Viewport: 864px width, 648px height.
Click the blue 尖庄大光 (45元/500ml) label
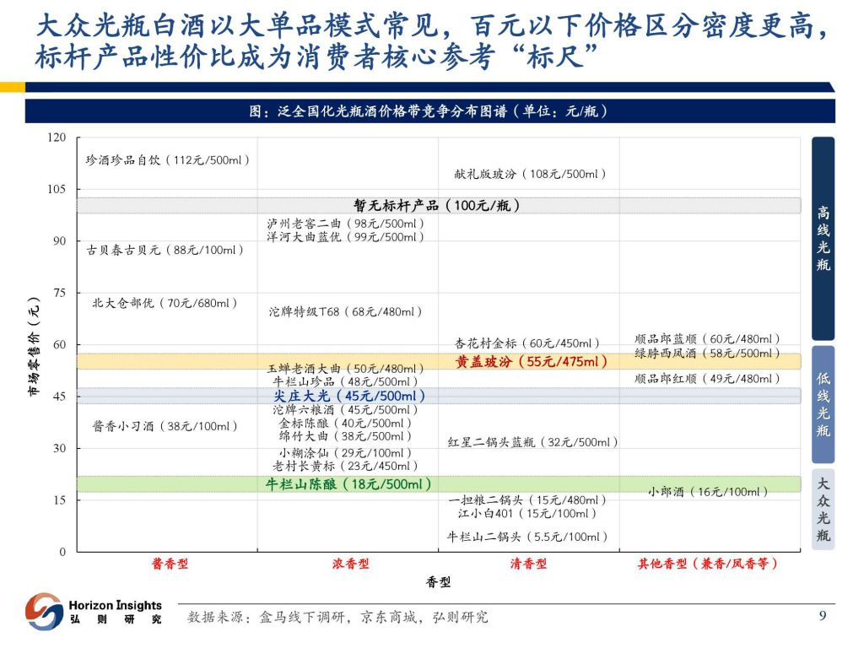pos(349,396)
